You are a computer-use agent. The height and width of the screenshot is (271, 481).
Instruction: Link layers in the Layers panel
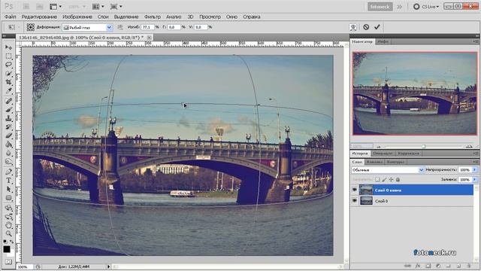[407, 266]
